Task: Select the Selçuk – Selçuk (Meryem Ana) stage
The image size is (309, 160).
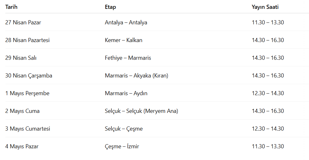Action: [x=141, y=111]
